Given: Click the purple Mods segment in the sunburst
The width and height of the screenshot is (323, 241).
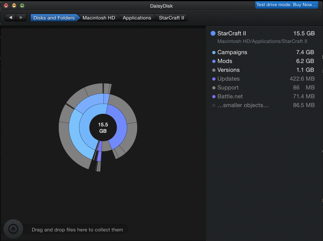Looking at the screenshot, I should [121, 125].
